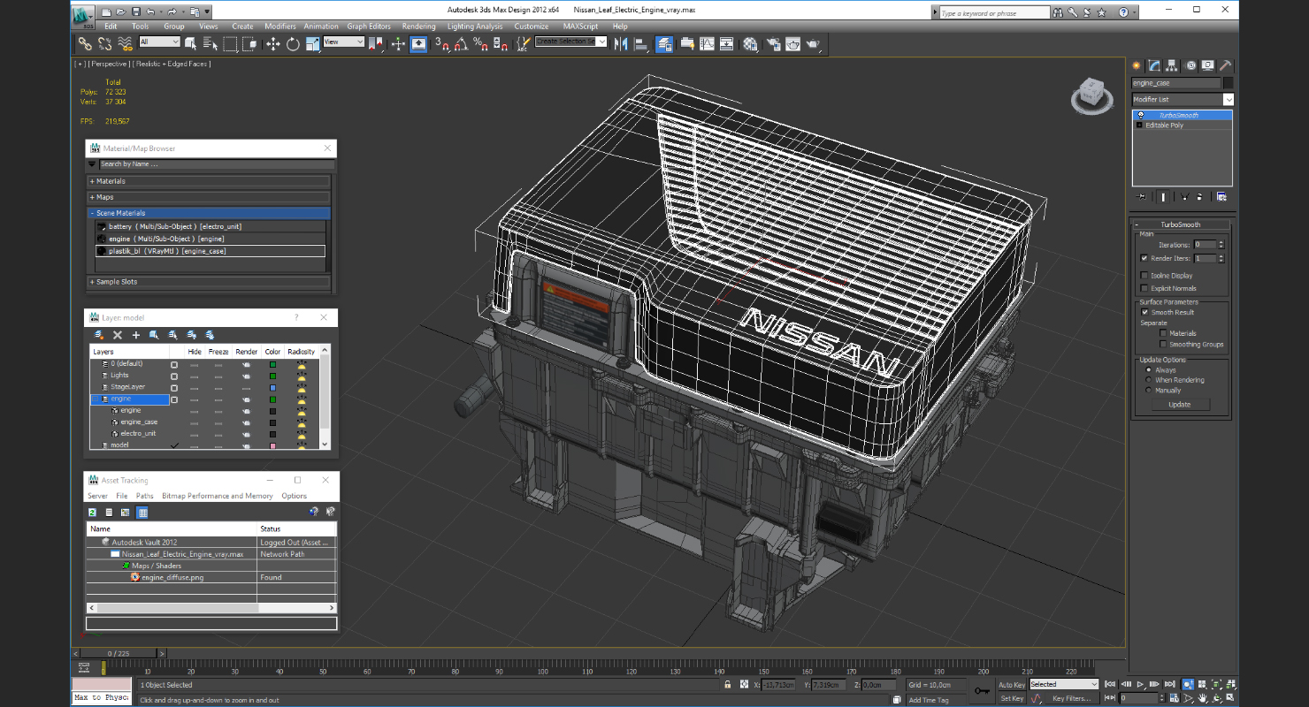Image resolution: width=1309 pixels, height=707 pixels.
Task: Click the Align tool icon
Action: (x=640, y=44)
